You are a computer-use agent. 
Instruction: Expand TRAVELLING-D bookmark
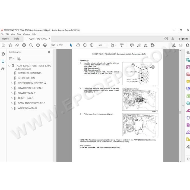point(12,98)
